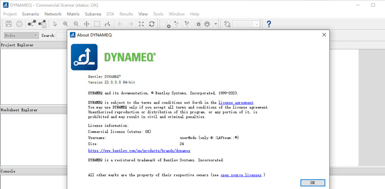
Task: Click the rotating scenario sync icon
Action: 227,24
